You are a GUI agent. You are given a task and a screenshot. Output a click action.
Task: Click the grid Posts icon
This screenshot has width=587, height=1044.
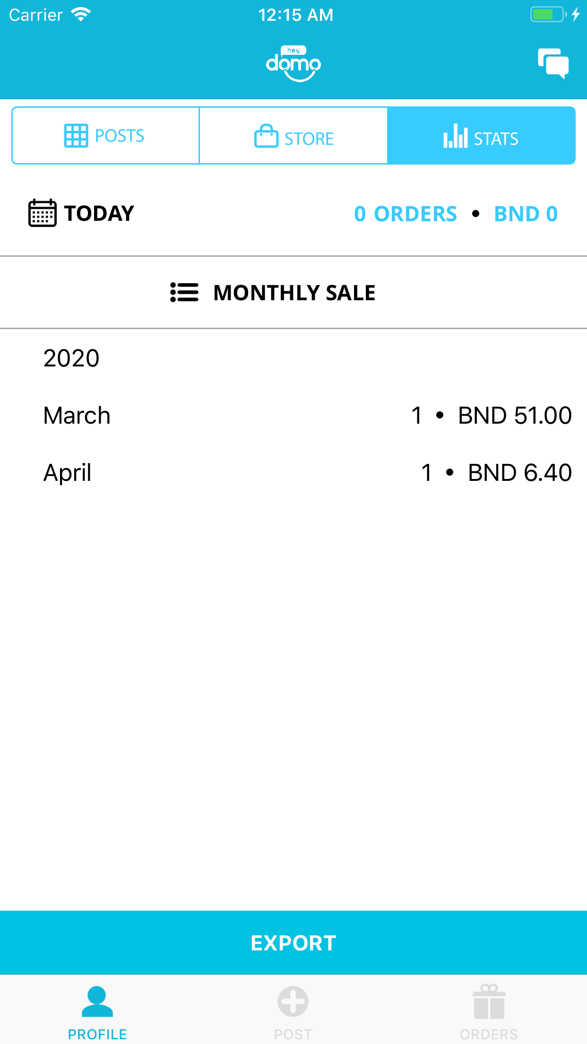point(76,136)
